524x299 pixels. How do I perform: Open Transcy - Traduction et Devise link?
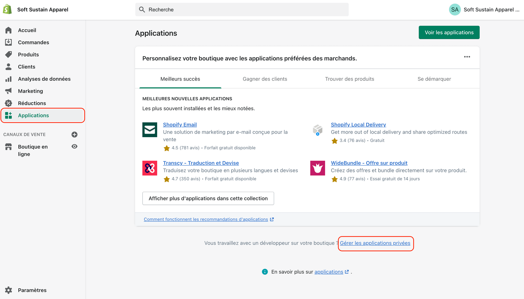click(x=201, y=163)
